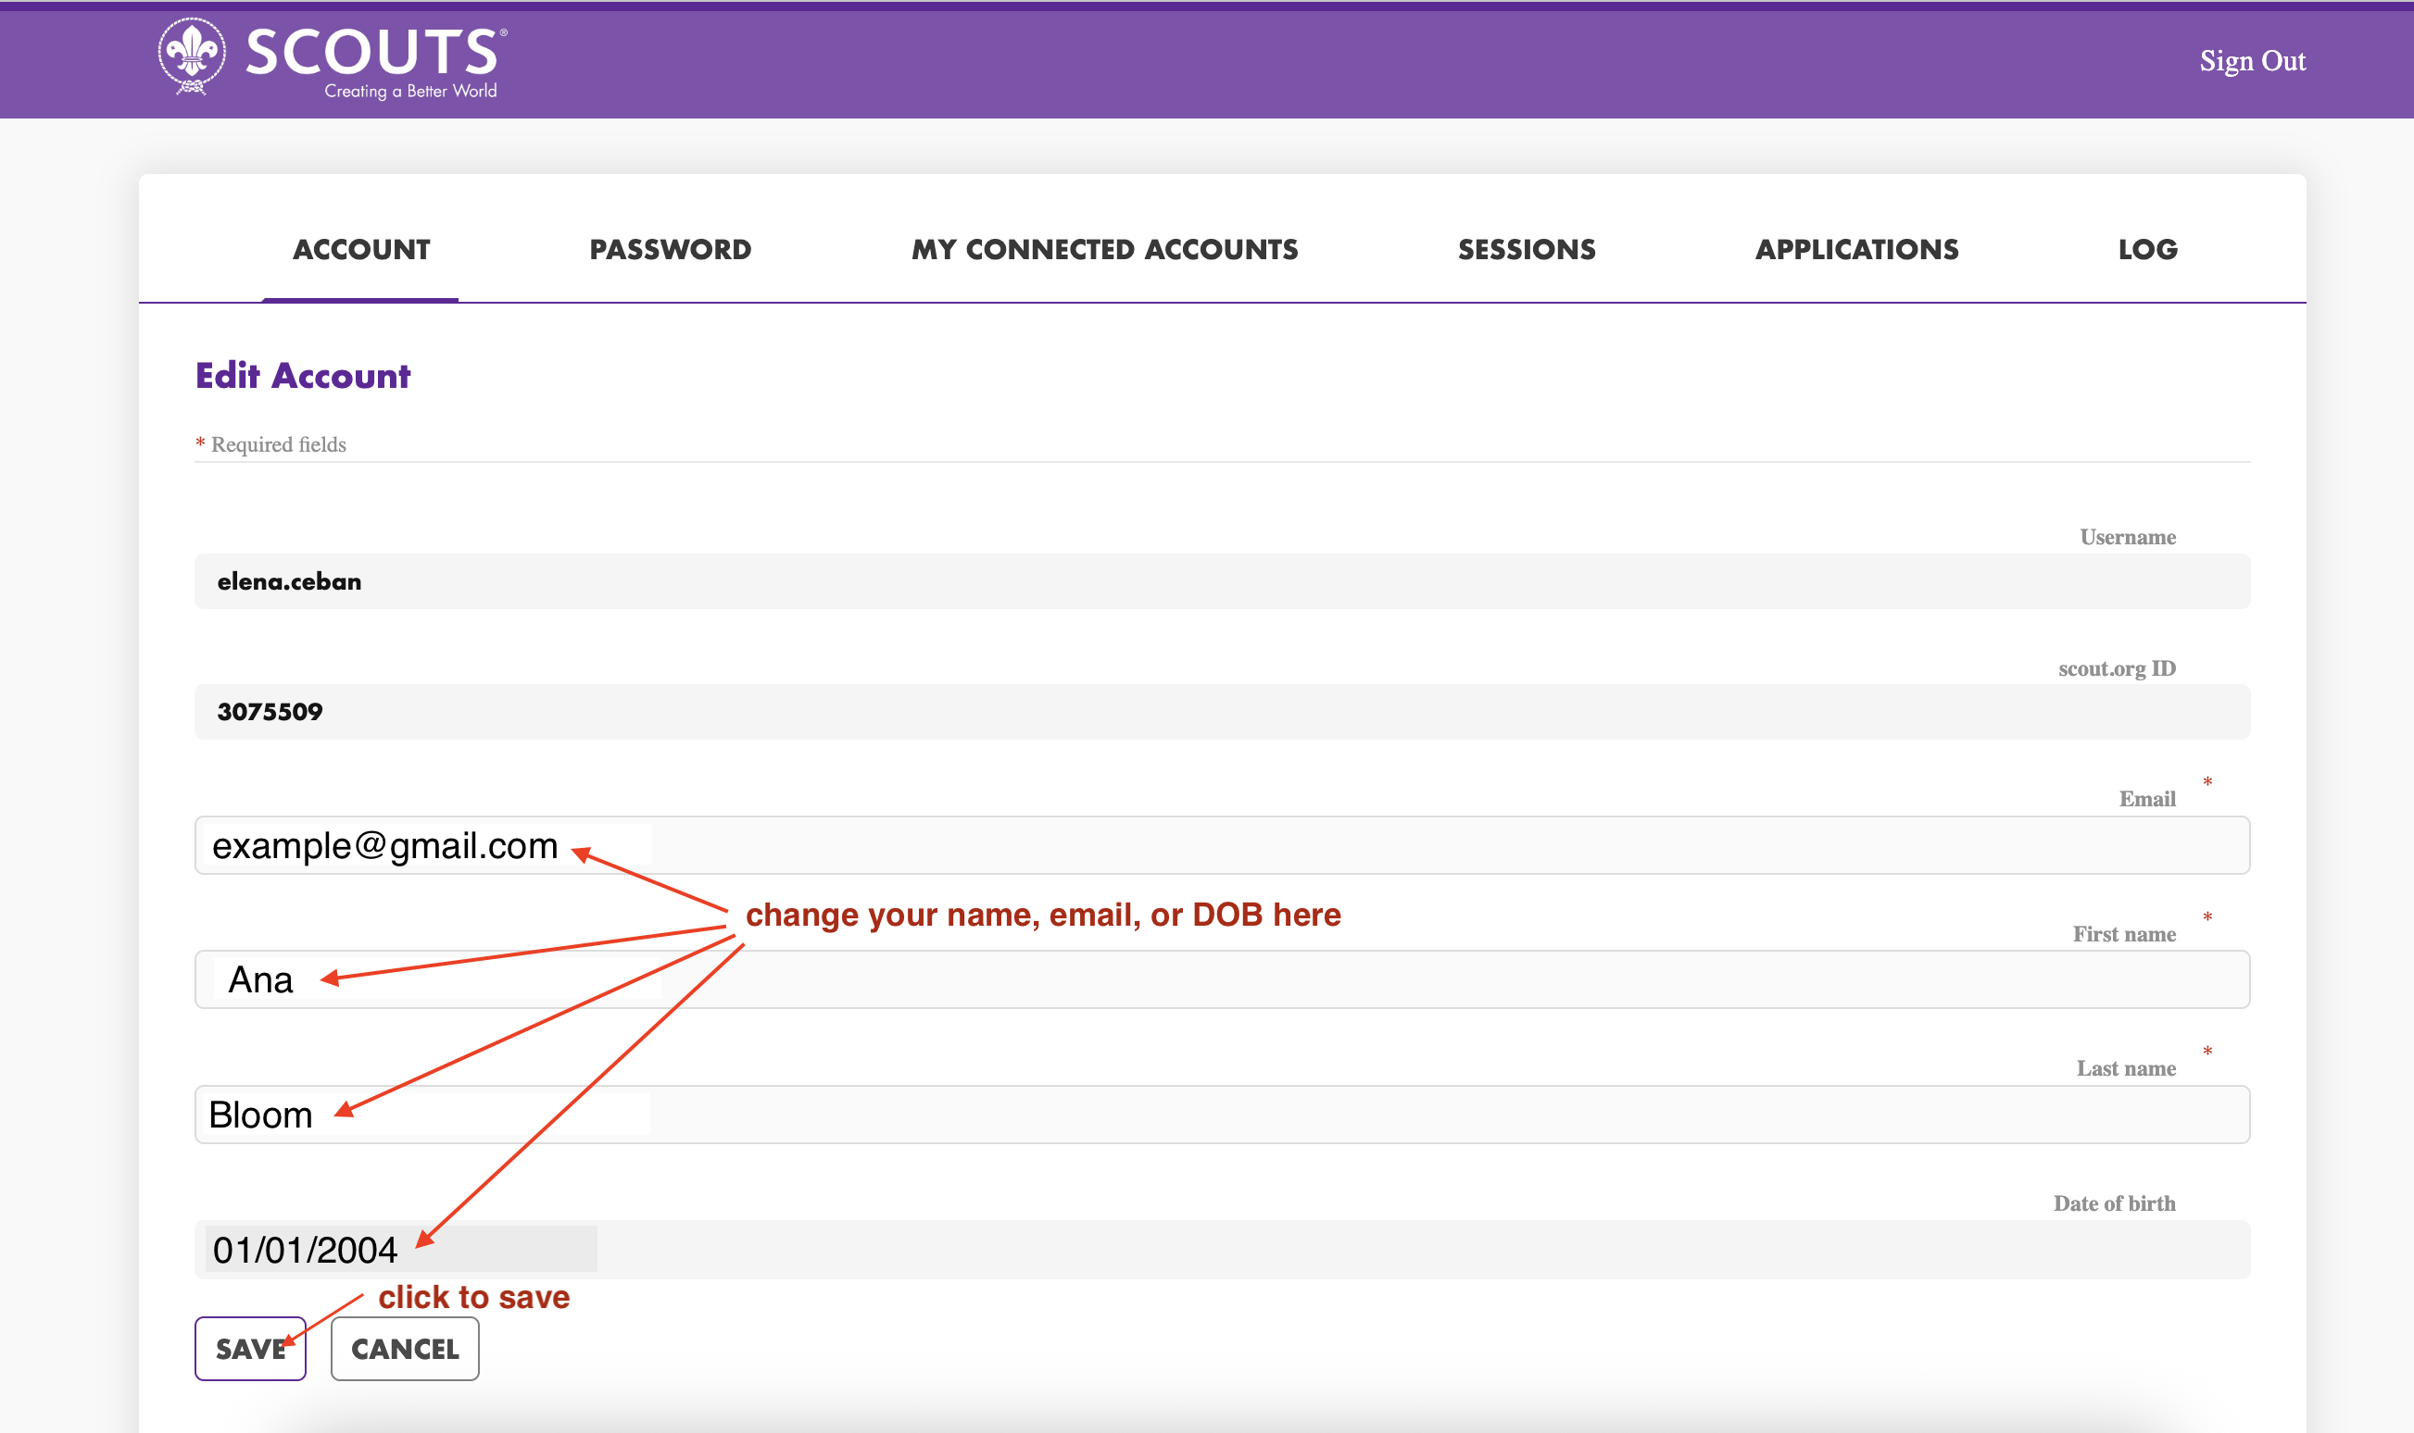This screenshot has width=2414, height=1433.
Task: View the Sessions tab
Action: pos(1527,249)
